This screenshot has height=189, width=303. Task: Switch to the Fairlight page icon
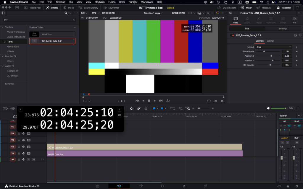coord(184,186)
